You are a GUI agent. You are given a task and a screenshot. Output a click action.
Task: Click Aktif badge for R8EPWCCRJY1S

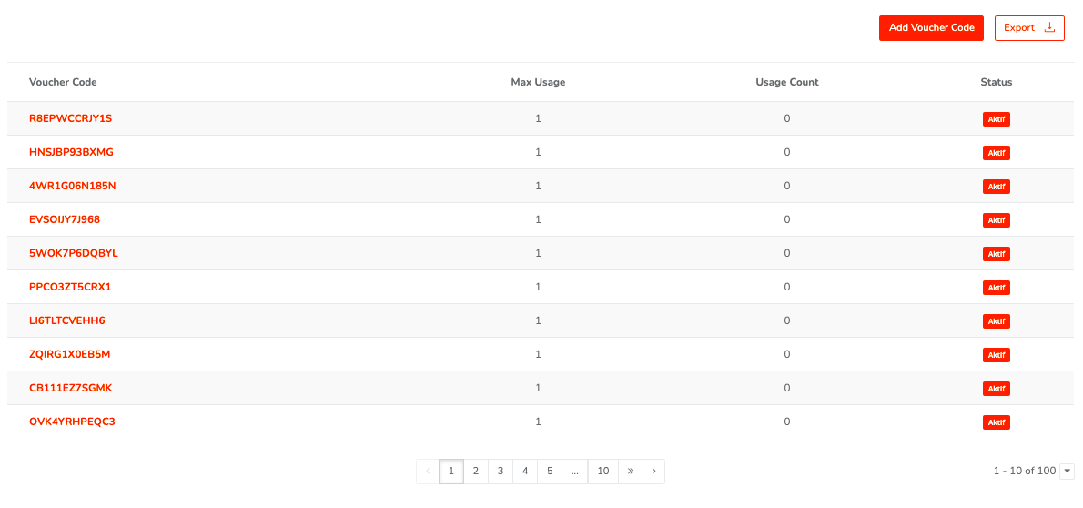996,119
